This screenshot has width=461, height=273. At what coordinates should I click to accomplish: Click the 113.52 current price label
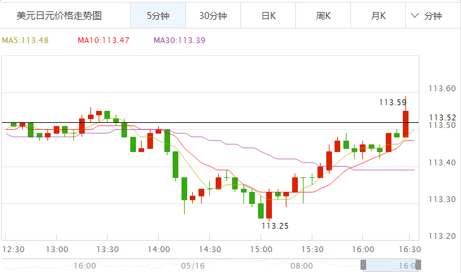click(443, 118)
